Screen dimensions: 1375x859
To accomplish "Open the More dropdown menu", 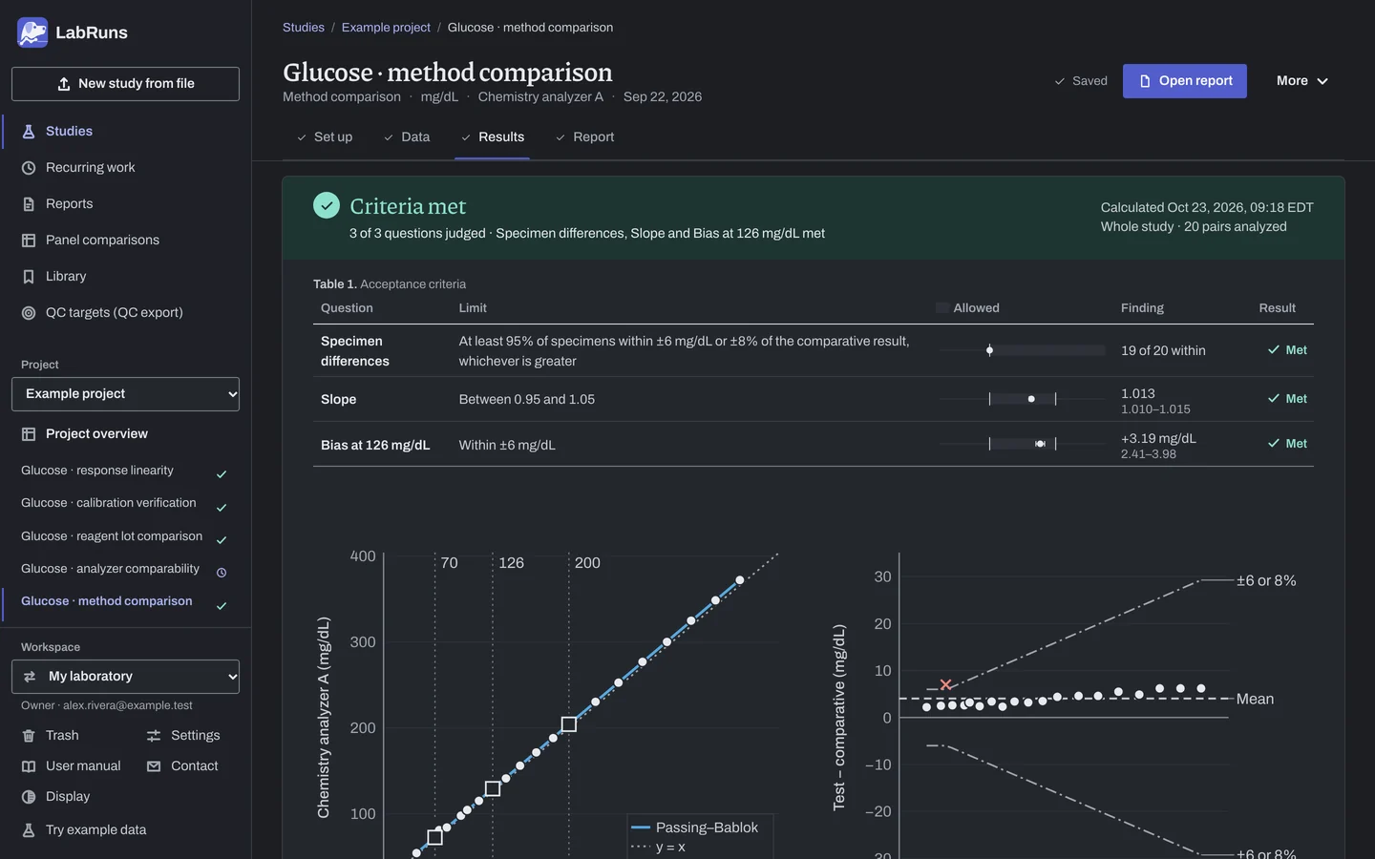I will pos(1302,81).
